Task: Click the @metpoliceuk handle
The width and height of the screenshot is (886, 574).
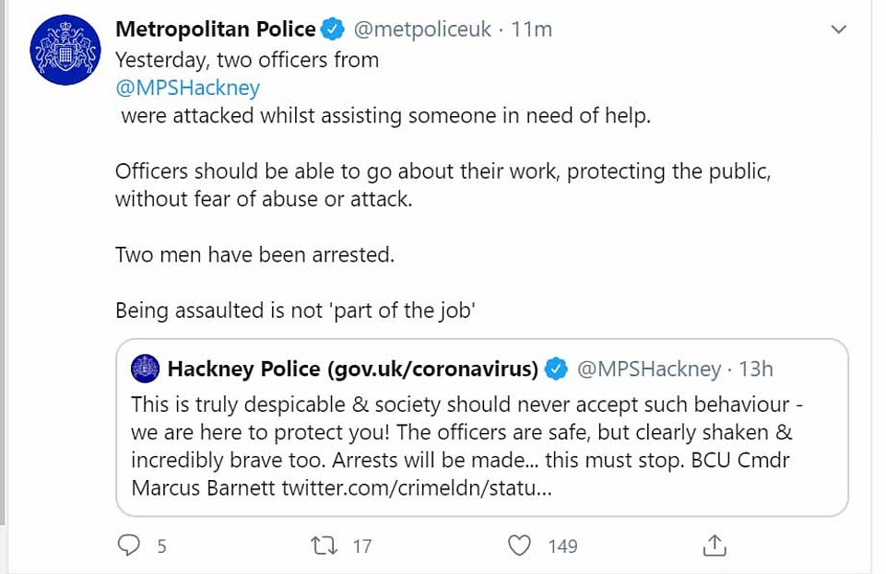Action: [422, 29]
